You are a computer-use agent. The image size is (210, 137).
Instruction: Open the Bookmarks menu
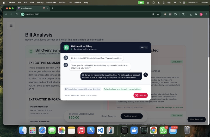tap(51, 2)
